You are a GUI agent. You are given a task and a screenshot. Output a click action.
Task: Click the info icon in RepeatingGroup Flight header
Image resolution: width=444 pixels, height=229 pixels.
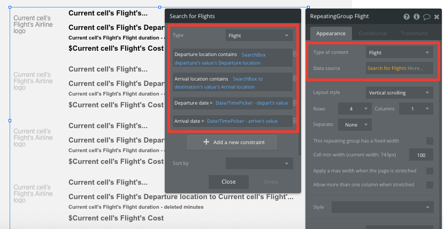tap(416, 17)
